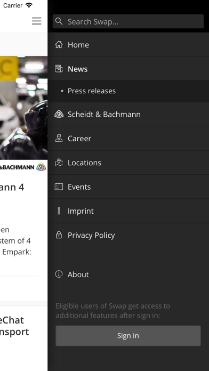Image resolution: width=209 pixels, height=371 pixels.
Task: Tap the hamburger menu icon
Action: click(37, 21)
